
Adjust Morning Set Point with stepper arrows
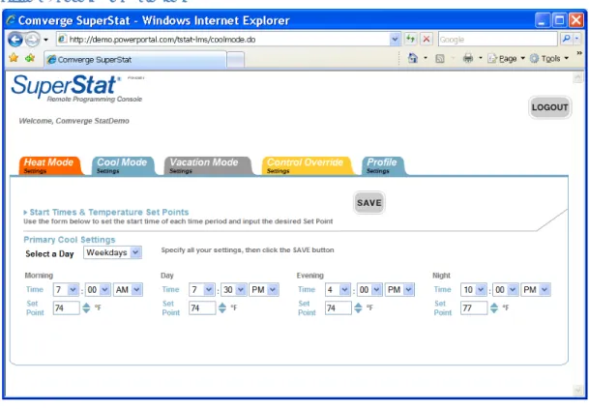(x=86, y=308)
